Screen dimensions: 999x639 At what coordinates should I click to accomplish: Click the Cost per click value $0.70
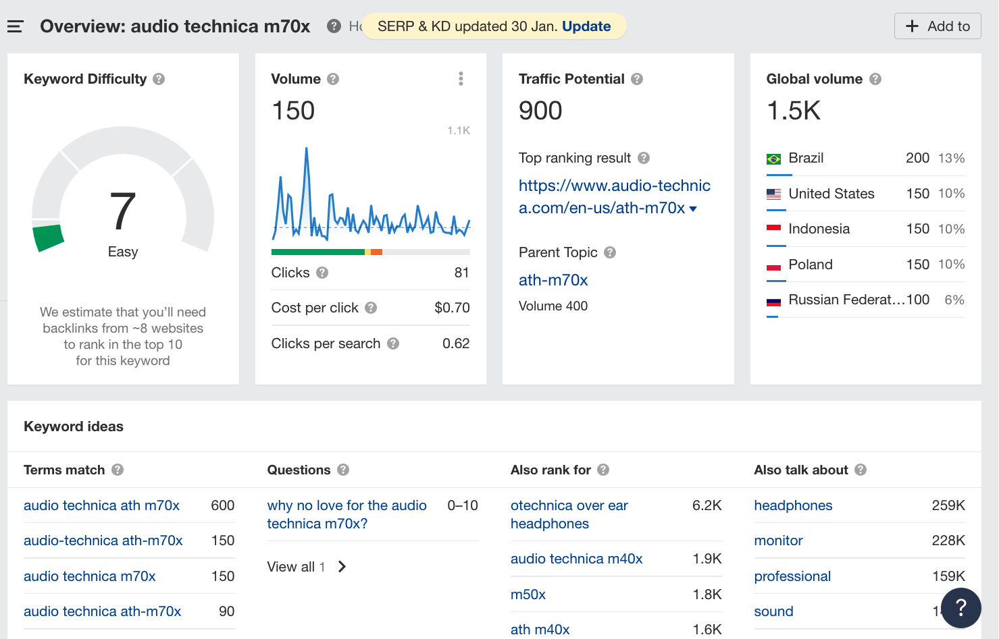452,308
